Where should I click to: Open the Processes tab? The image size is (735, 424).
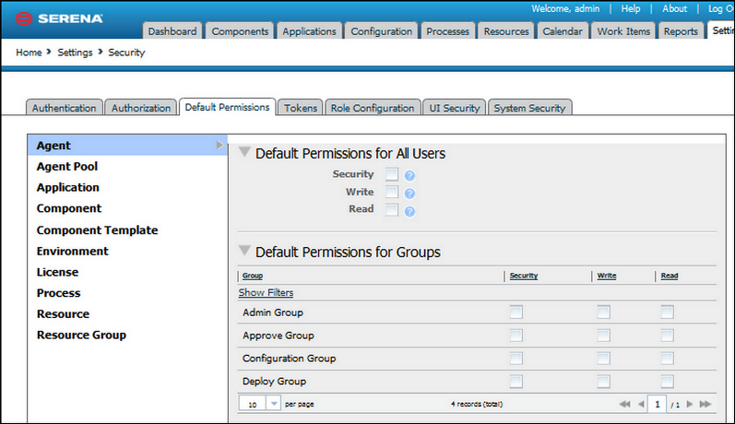[x=447, y=31]
